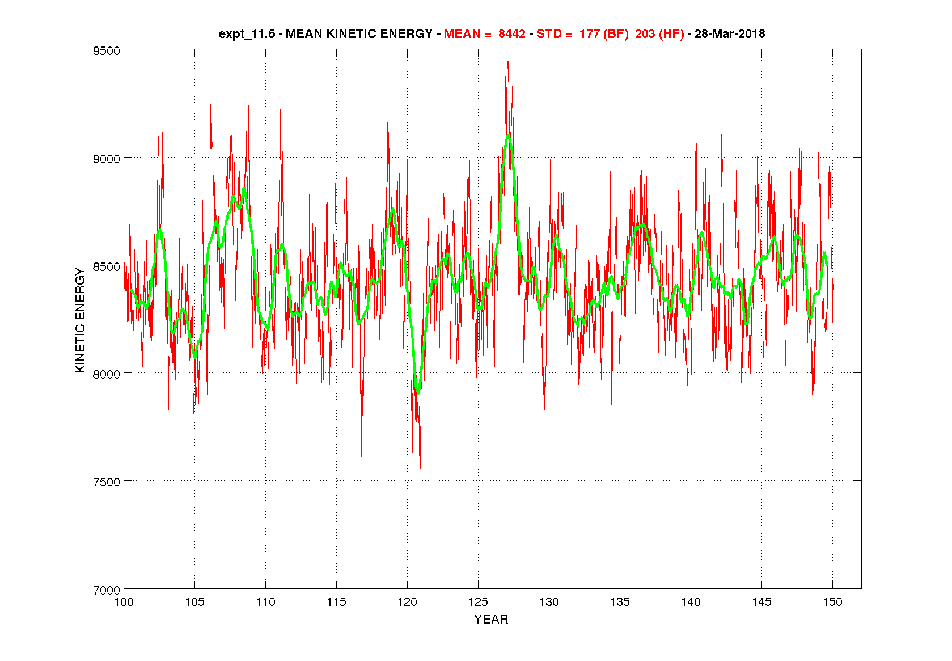Select the 8500 y-axis tick label
Screen dimensions: 952x661
(107, 266)
